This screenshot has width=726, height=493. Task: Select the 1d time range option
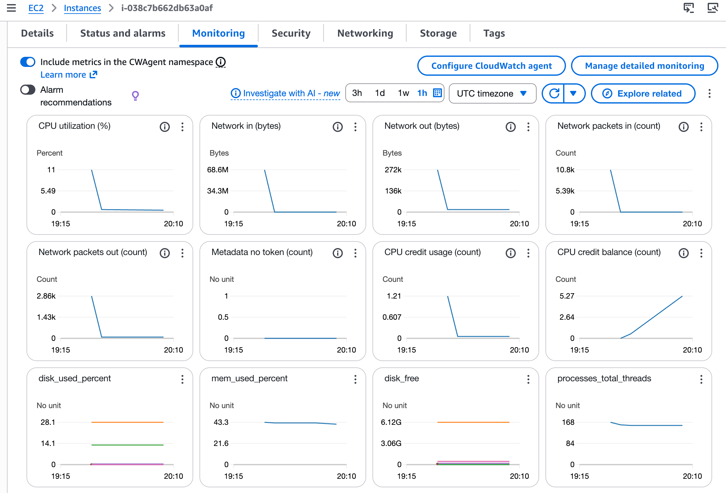(380, 93)
